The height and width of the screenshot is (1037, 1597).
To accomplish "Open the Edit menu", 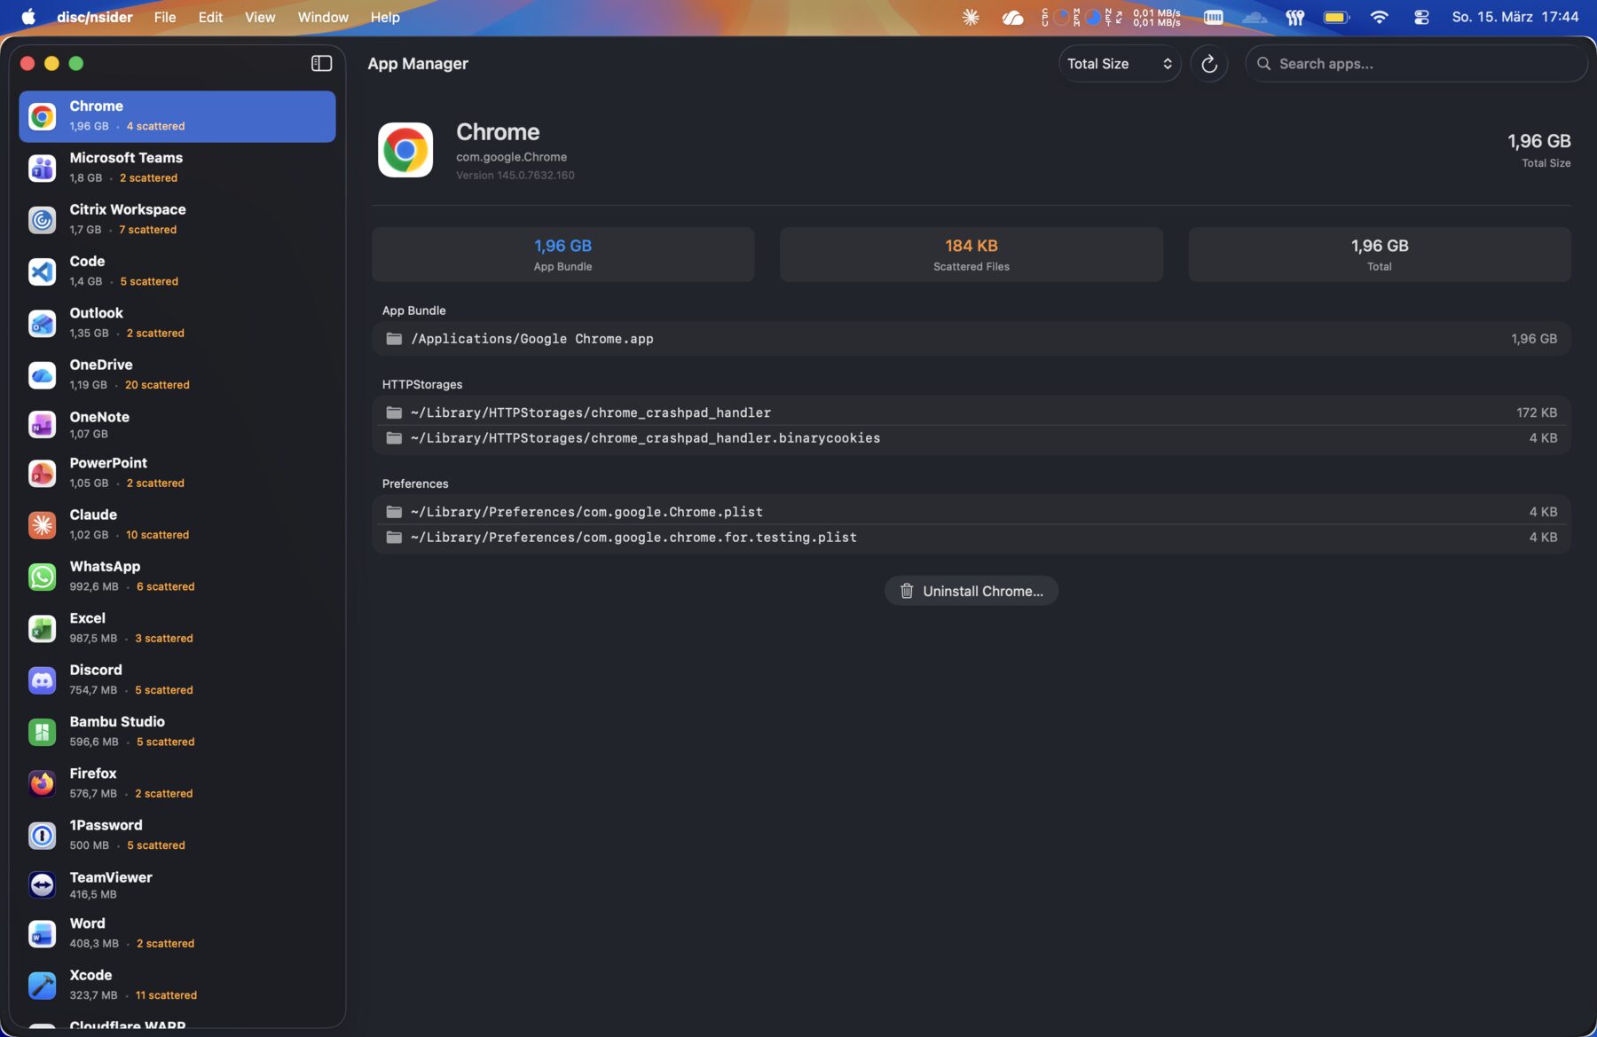I will 210,17.
